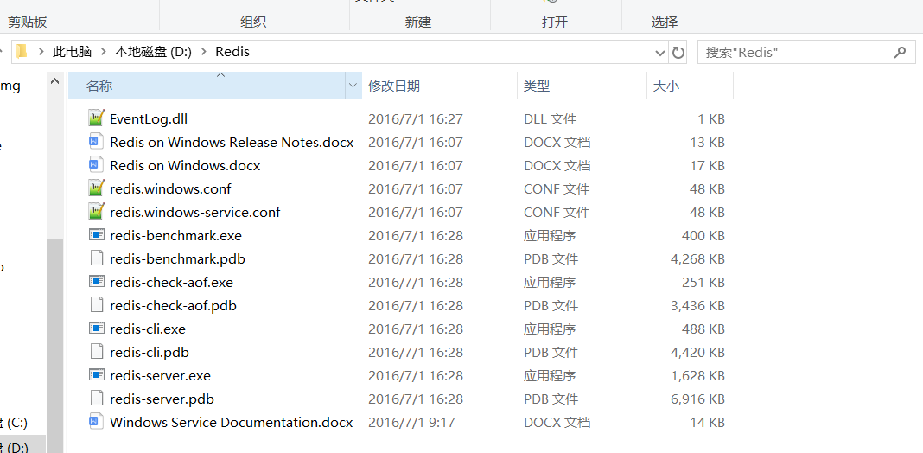Select the (C:) drive in navigation pane
Viewport: 923px width, 453px height.
pyautogui.click(x=14, y=423)
